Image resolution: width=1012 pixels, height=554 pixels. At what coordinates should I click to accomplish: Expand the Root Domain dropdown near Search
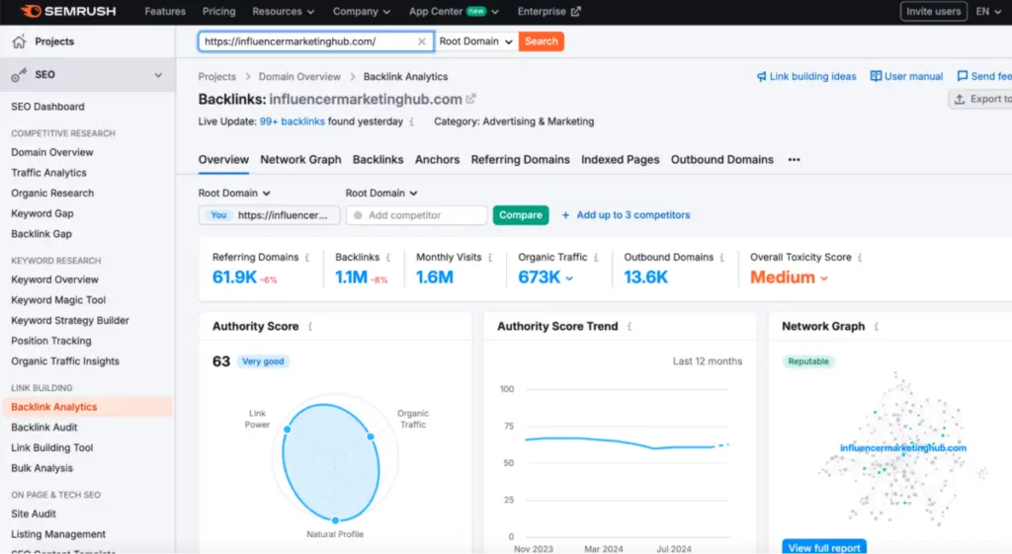[x=476, y=41]
